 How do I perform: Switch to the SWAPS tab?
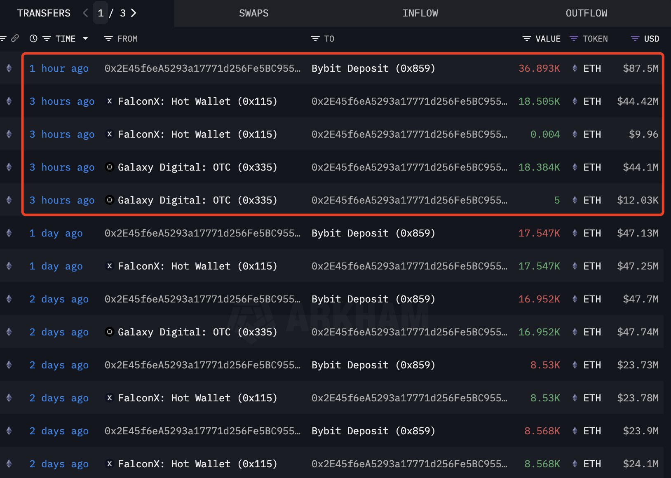[x=253, y=13]
